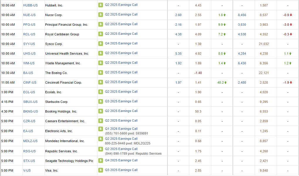Click the green dollar icon for Waste Management
The image size is (299, 176).
pos(100,63)
